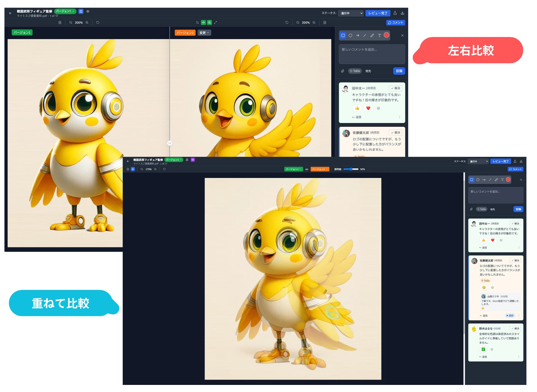Select the arrow annotation tool in top panel

pyautogui.click(x=358, y=35)
